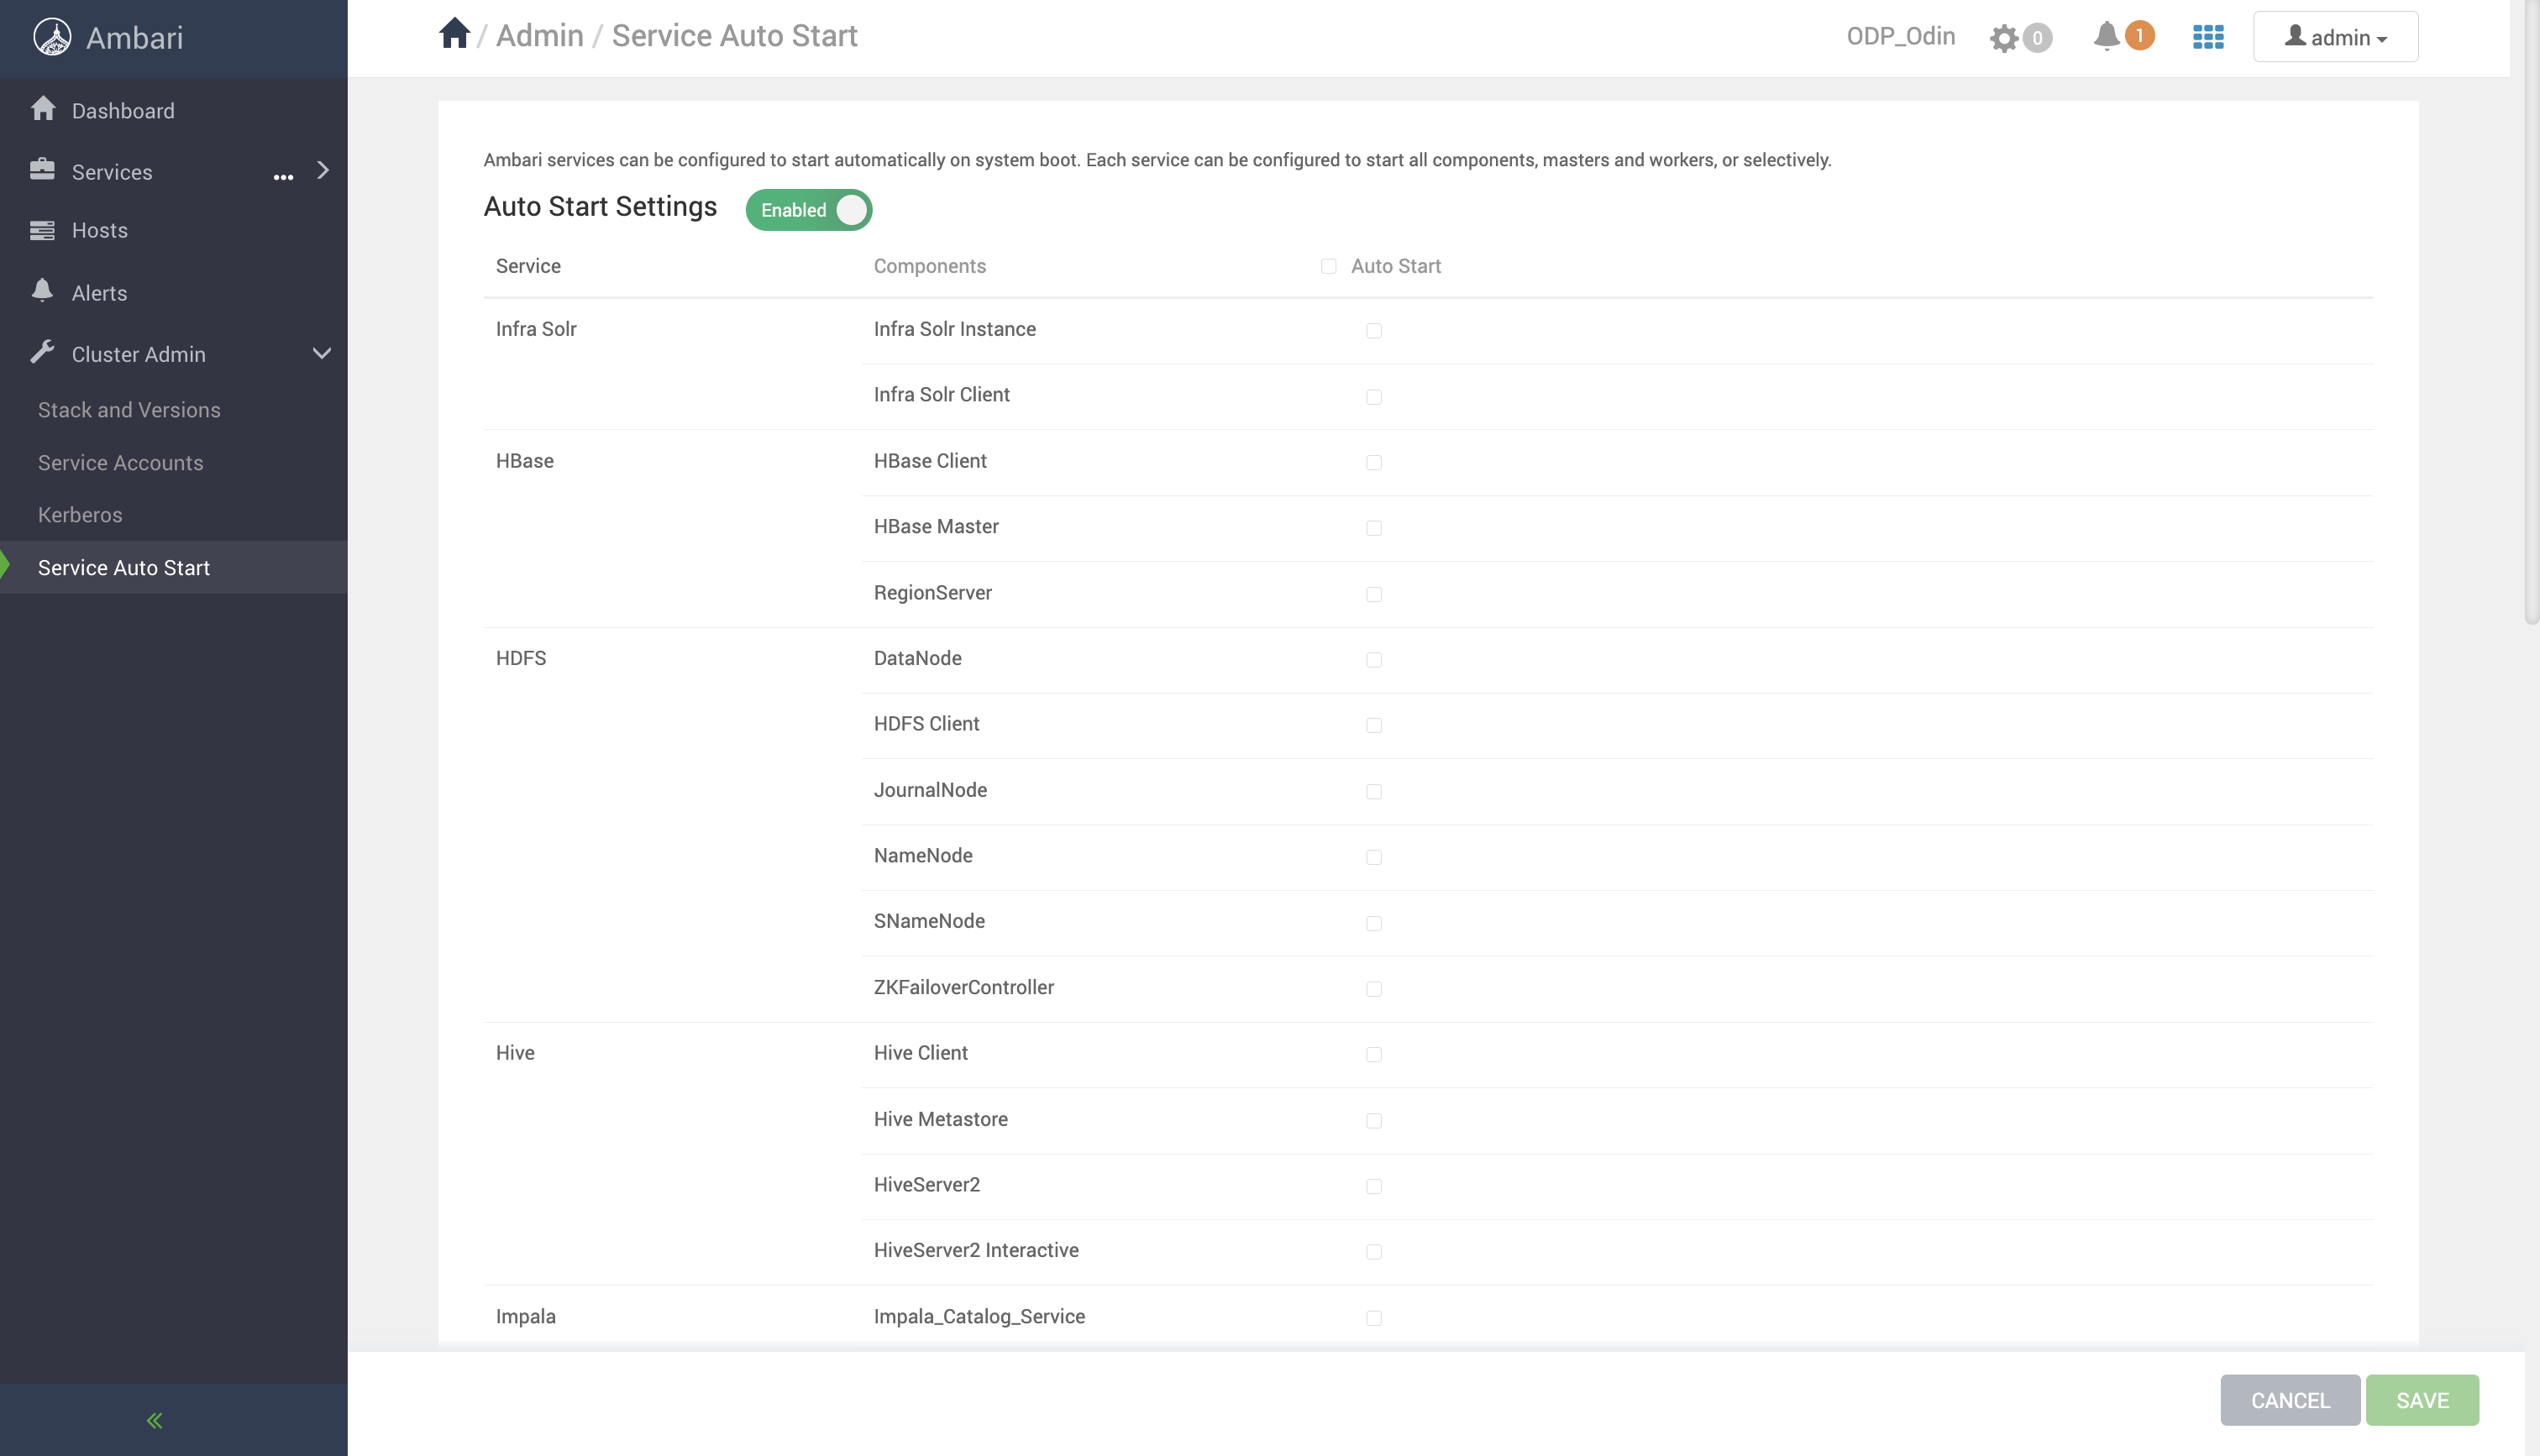Enable auto start for Hive Client
This screenshot has height=1456, width=2540.
pos(1374,1055)
